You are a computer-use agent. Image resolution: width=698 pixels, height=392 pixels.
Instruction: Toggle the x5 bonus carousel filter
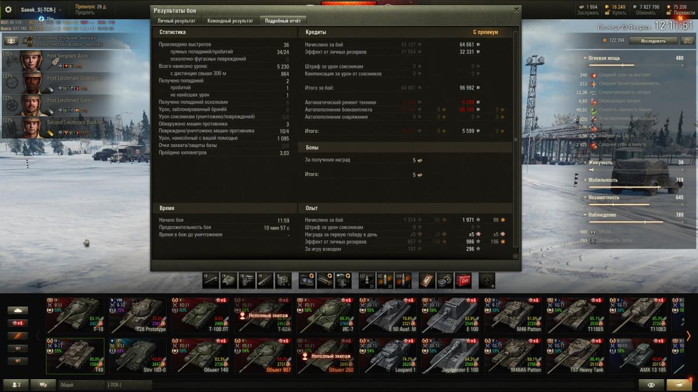pyautogui.click(x=17, y=323)
